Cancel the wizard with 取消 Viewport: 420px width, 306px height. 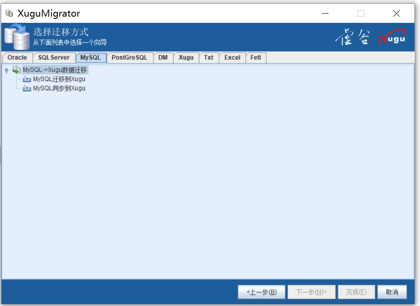coord(392,292)
